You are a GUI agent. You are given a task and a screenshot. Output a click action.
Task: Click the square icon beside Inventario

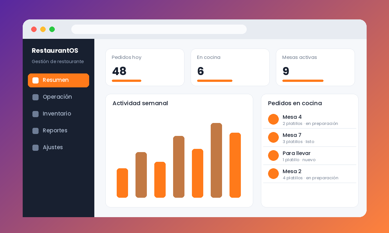[x=36, y=114]
